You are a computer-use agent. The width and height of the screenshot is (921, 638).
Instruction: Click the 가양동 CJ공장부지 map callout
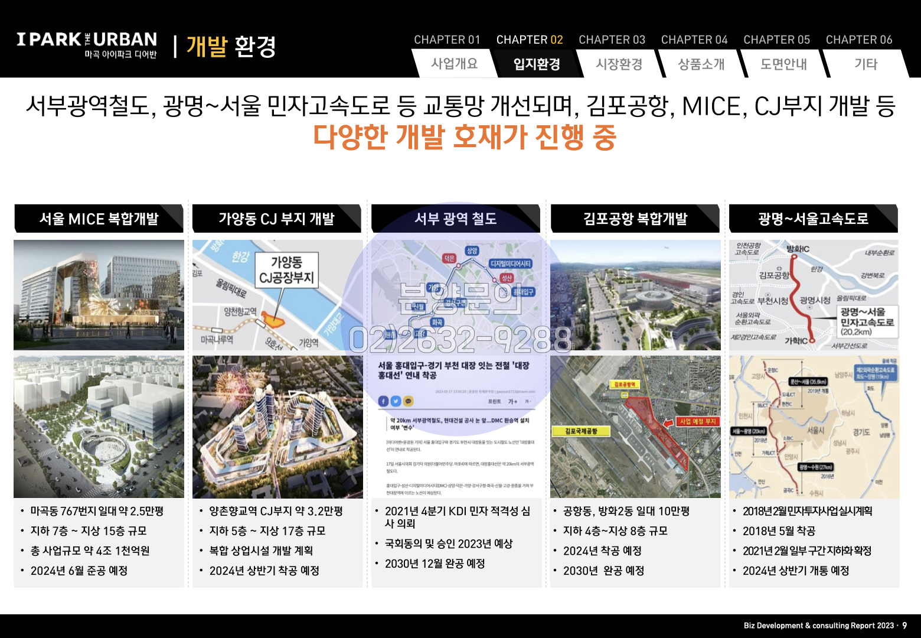pyautogui.click(x=286, y=270)
